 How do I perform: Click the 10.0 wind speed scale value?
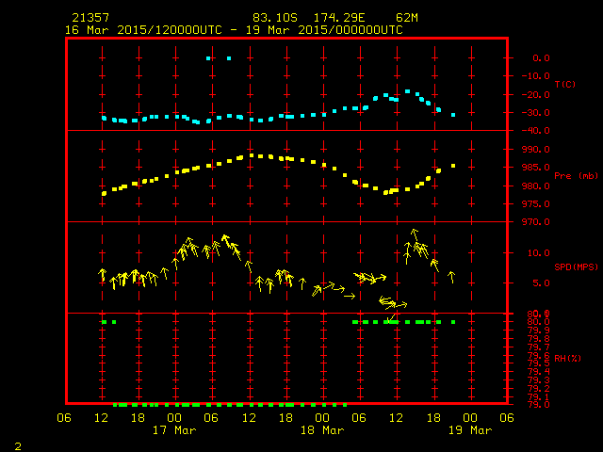(538, 253)
